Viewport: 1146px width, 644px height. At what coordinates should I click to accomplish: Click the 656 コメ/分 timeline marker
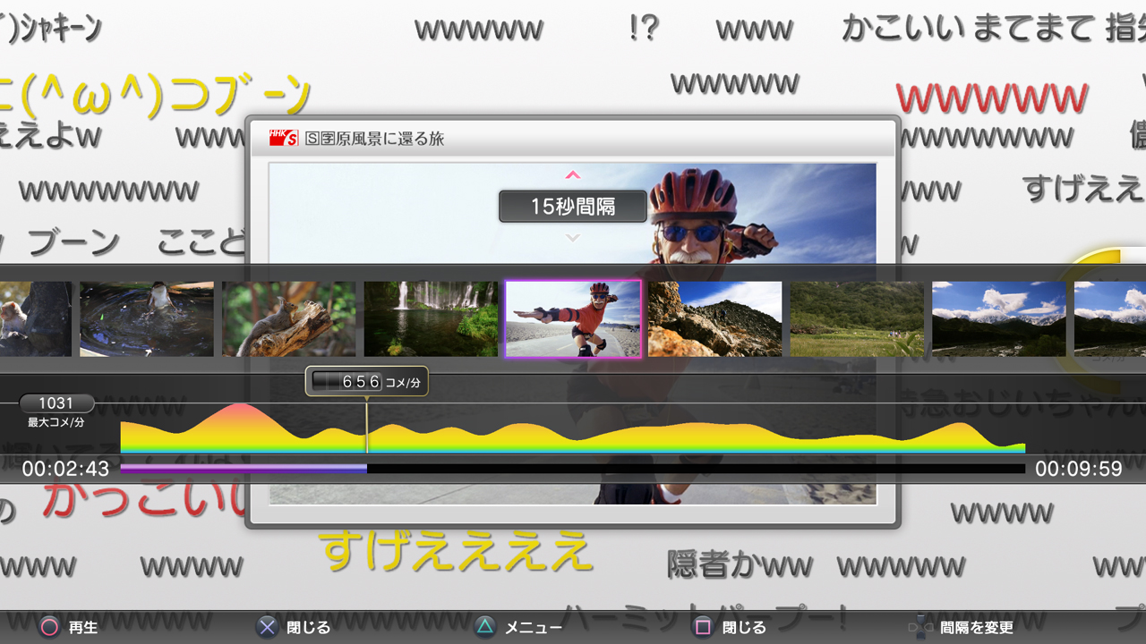click(x=366, y=382)
